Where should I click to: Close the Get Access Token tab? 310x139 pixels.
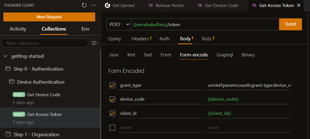point(299,5)
